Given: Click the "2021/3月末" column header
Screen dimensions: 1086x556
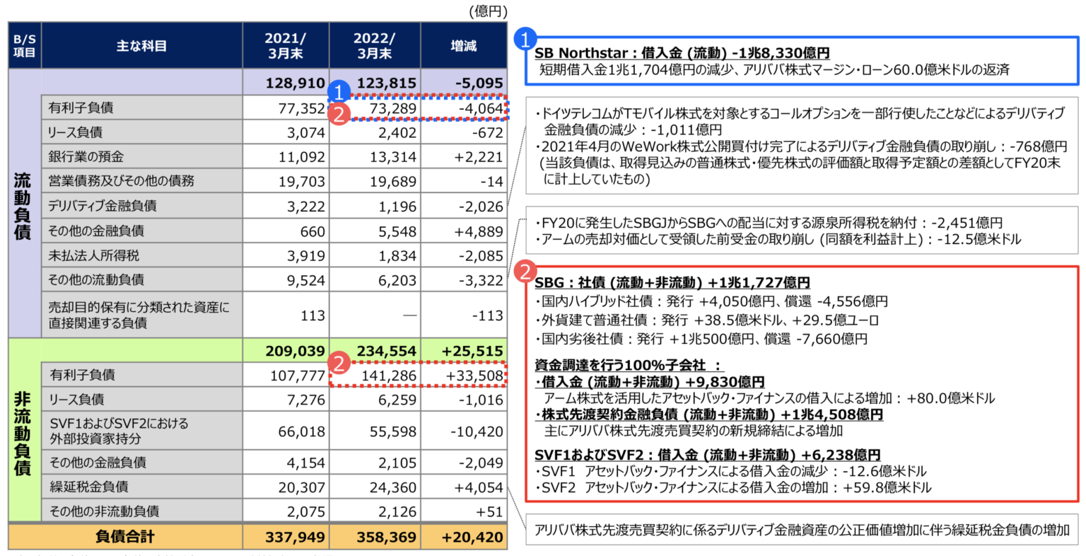Looking at the screenshot, I should pos(286,46).
